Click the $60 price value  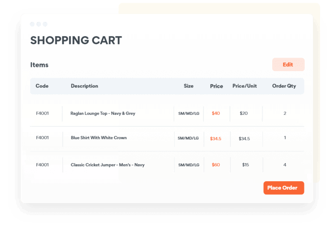point(216,165)
